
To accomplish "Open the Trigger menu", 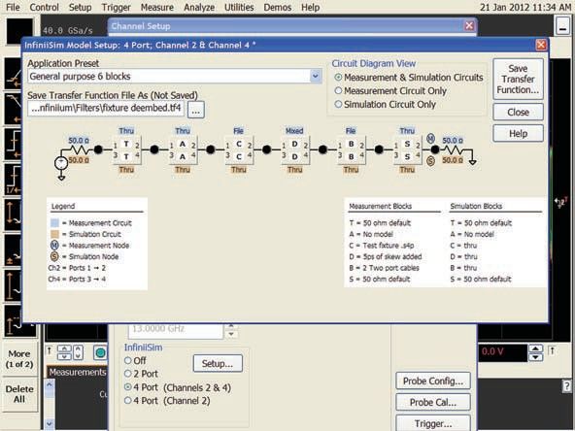I will 116,7.
